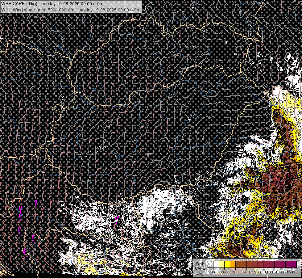The width and height of the screenshot is (302, 278).
Task: Select the orange 400–500 legend swatch
Action: coord(233,264)
